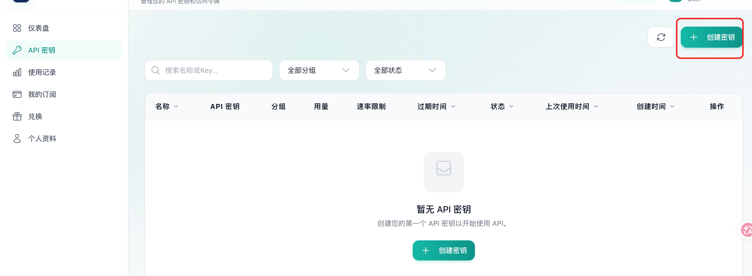The image size is (752, 276).
Task: Click 创建密钥 button in the empty state
Action: [444, 250]
